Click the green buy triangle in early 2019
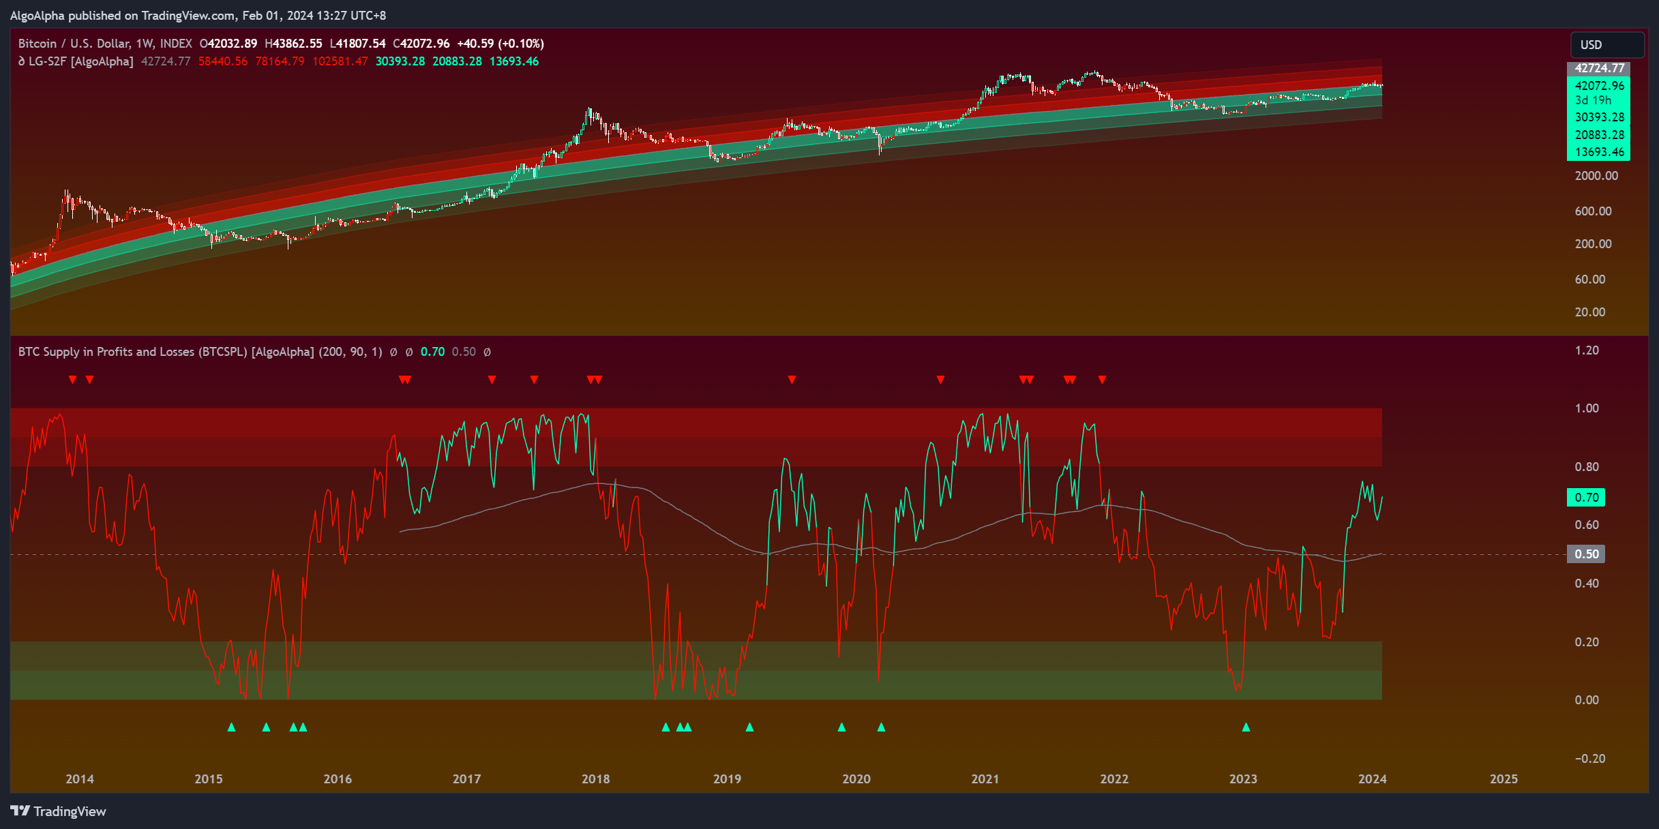1659x829 pixels. click(x=749, y=727)
